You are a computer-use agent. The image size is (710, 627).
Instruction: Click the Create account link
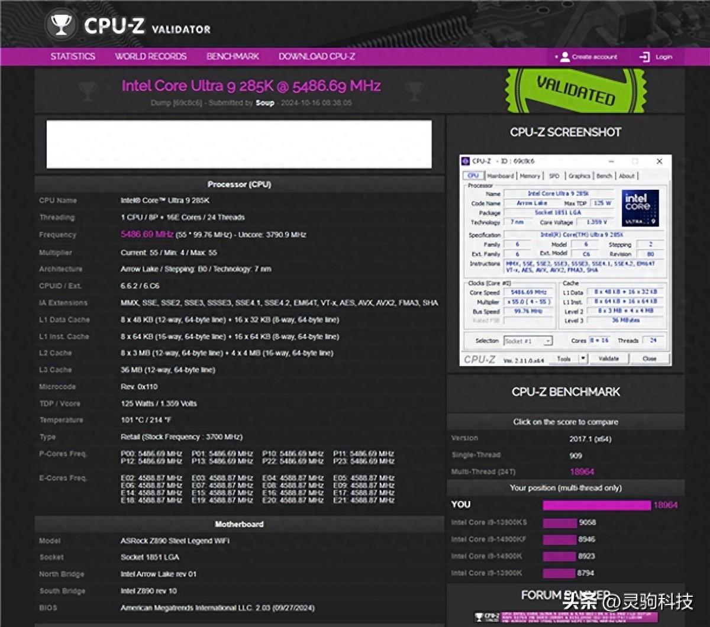[x=595, y=57]
